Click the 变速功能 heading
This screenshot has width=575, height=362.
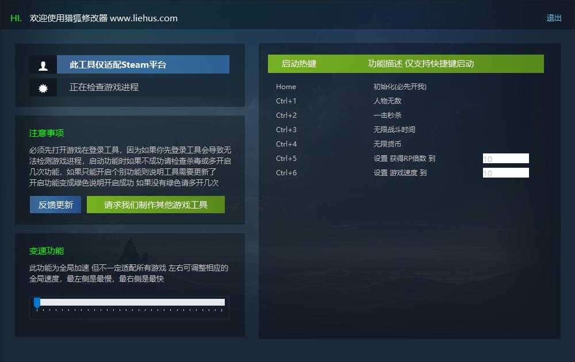[47, 251]
